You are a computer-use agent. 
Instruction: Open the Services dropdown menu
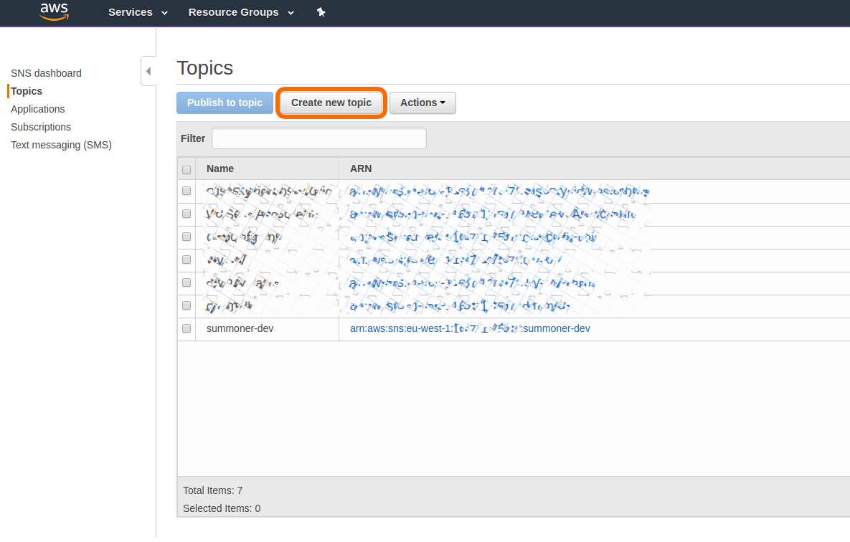pos(138,12)
